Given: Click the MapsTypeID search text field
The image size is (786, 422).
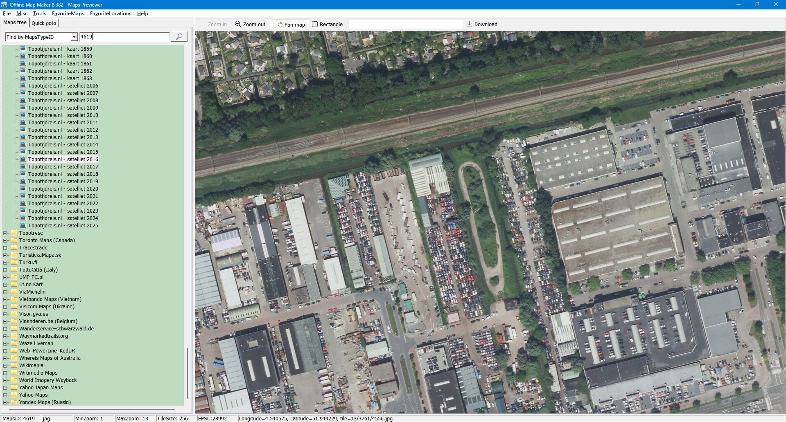Looking at the screenshot, I should click(x=124, y=37).
